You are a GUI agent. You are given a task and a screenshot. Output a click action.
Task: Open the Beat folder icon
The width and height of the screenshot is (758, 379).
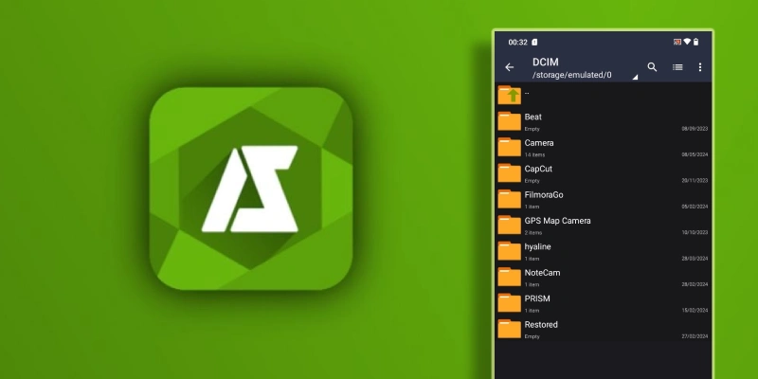click(510, 121)
